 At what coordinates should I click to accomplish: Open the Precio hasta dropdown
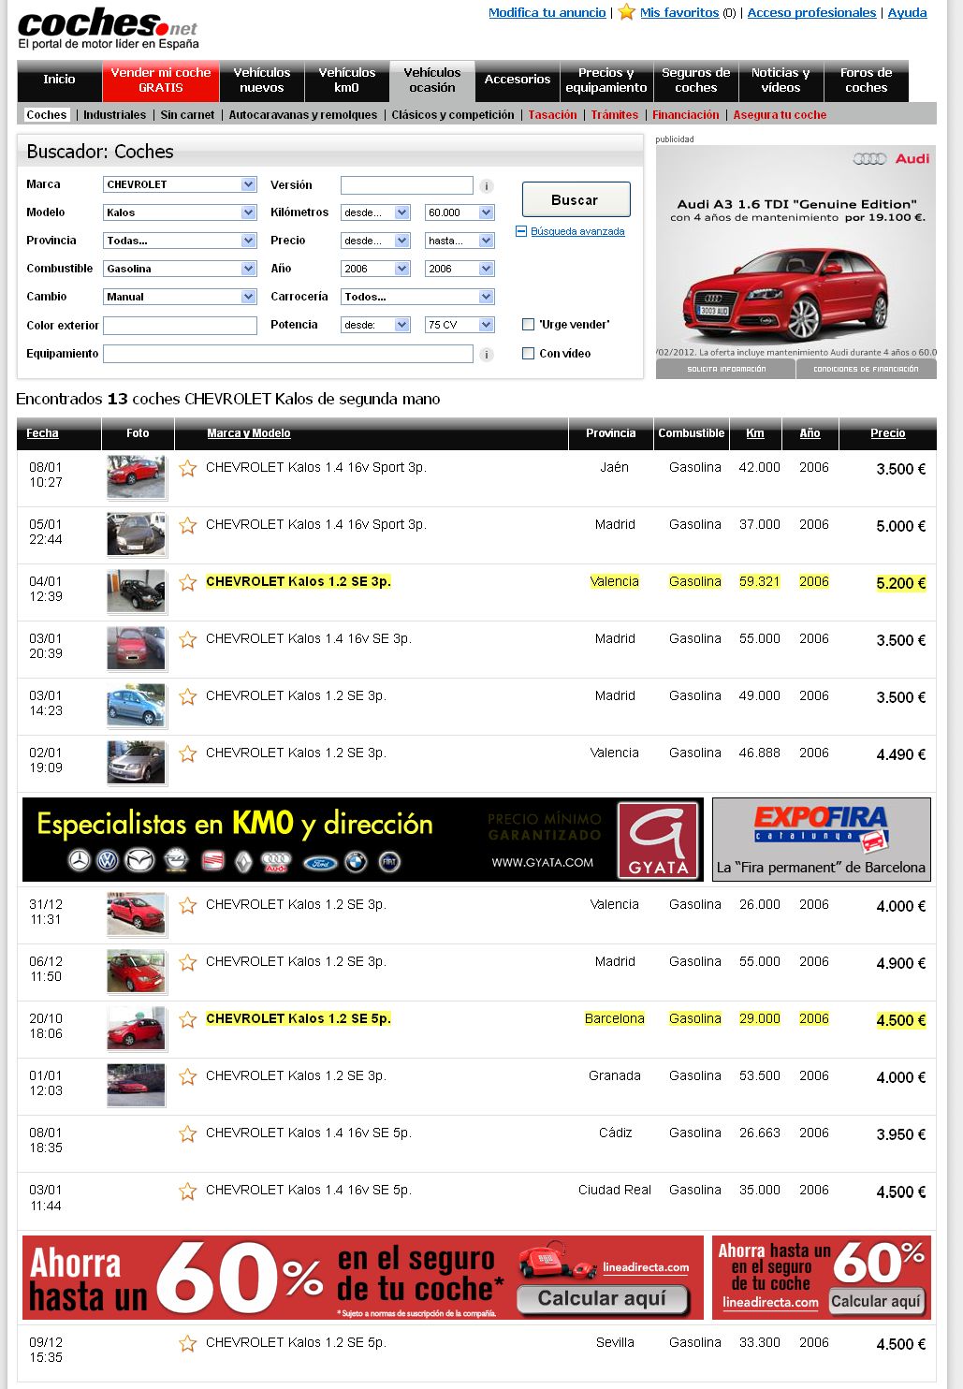click(x=460, y=241)
